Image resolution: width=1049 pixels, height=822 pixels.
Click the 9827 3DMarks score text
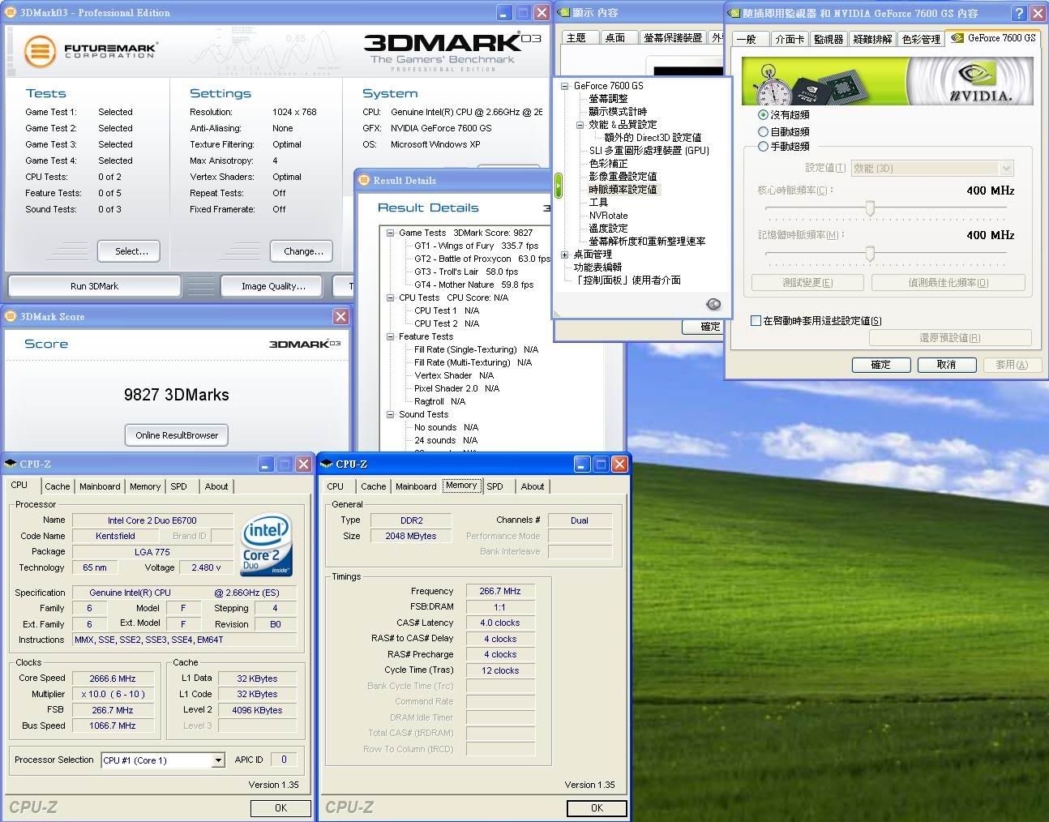[x=177, y=395]
